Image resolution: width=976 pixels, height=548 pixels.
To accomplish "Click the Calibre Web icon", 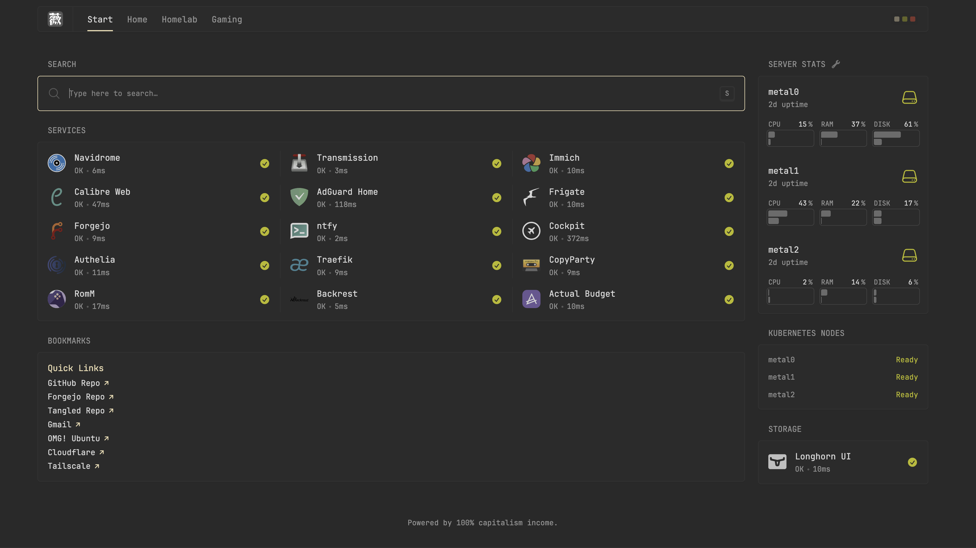I will tap(57, 198).
